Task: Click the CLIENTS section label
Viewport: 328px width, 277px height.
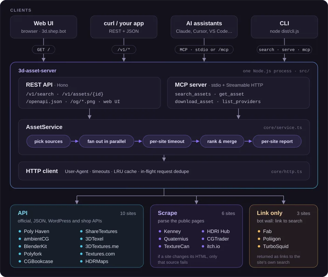Action: [21, 10]
